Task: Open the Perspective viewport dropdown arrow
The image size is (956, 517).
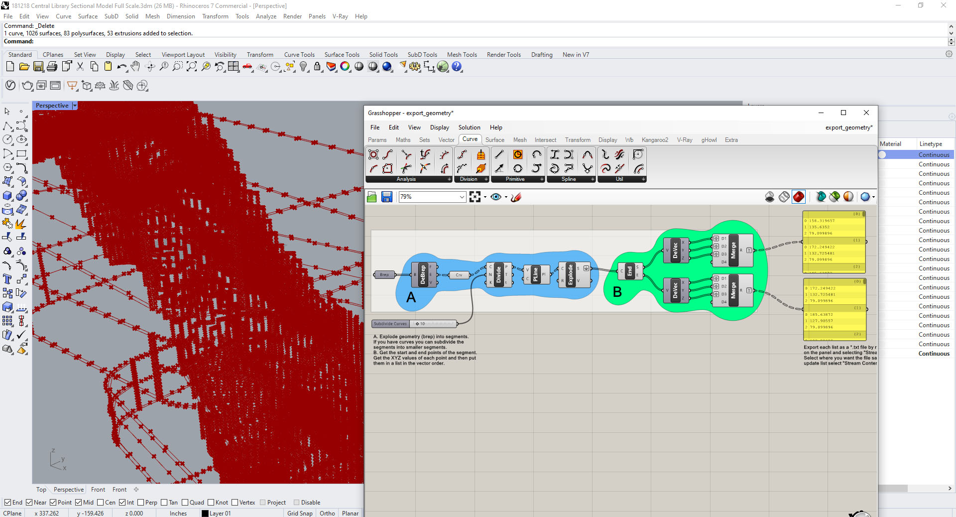Action: tap(75, 106)
